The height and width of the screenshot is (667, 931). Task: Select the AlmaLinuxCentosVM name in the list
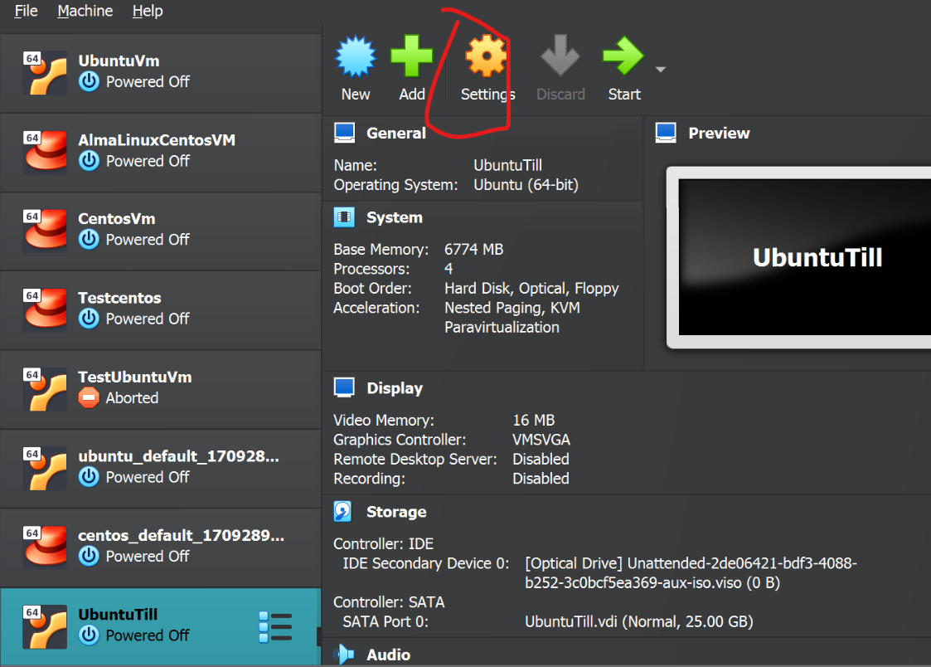click(157, 139)
